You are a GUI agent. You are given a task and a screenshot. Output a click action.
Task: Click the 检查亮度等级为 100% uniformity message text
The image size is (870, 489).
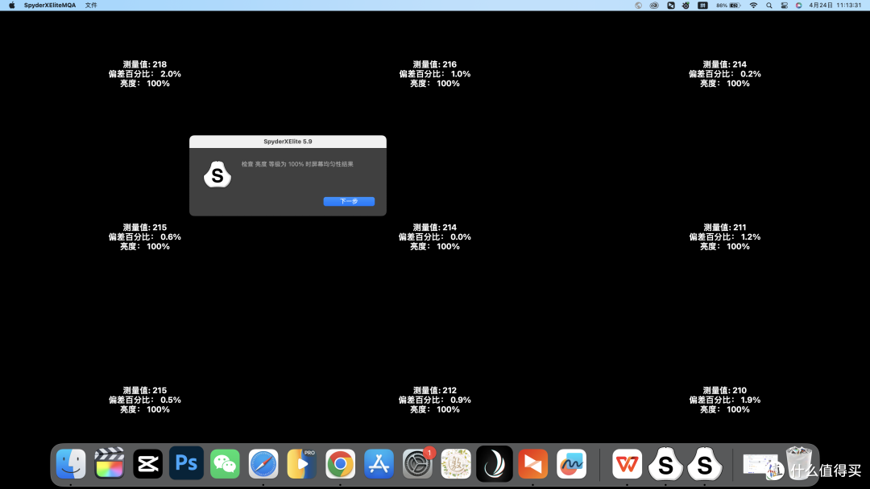pyautogui.click(x=297, y=164)
